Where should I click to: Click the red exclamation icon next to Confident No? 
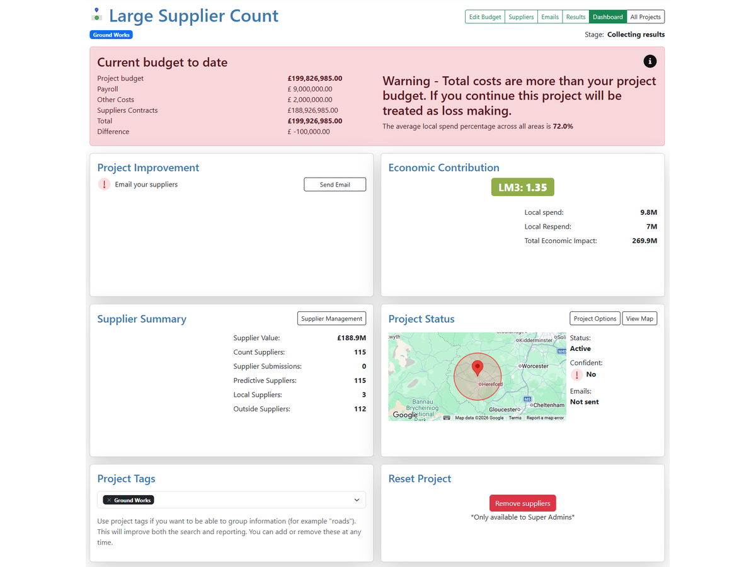[x=576, y=375]
